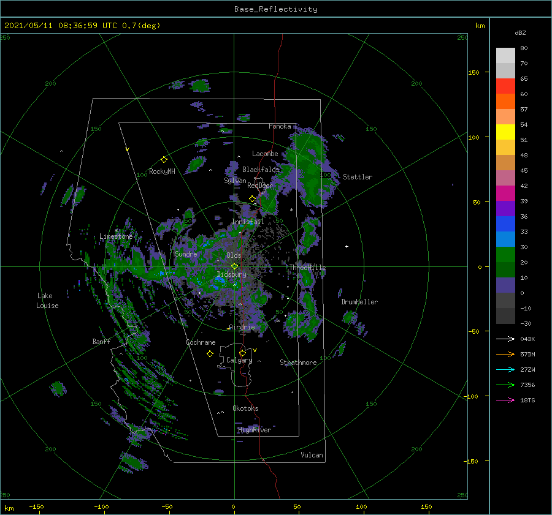Viewport: 552px width, 515px height.
Task: Click the Drumheller city label
Action: click(359, 302)
